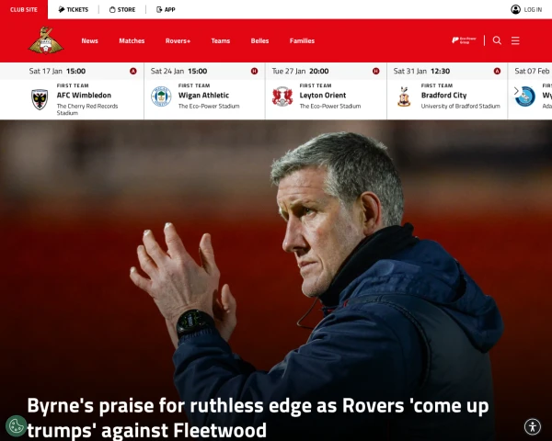
Task: Open the Teams navigation menu
Action: [221, 40]
